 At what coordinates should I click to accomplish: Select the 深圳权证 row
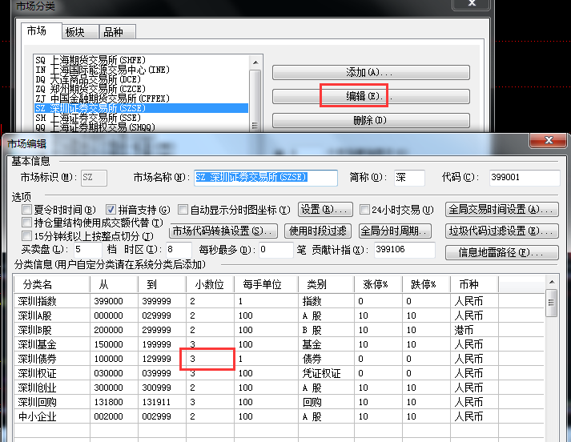tap(279, 373)
